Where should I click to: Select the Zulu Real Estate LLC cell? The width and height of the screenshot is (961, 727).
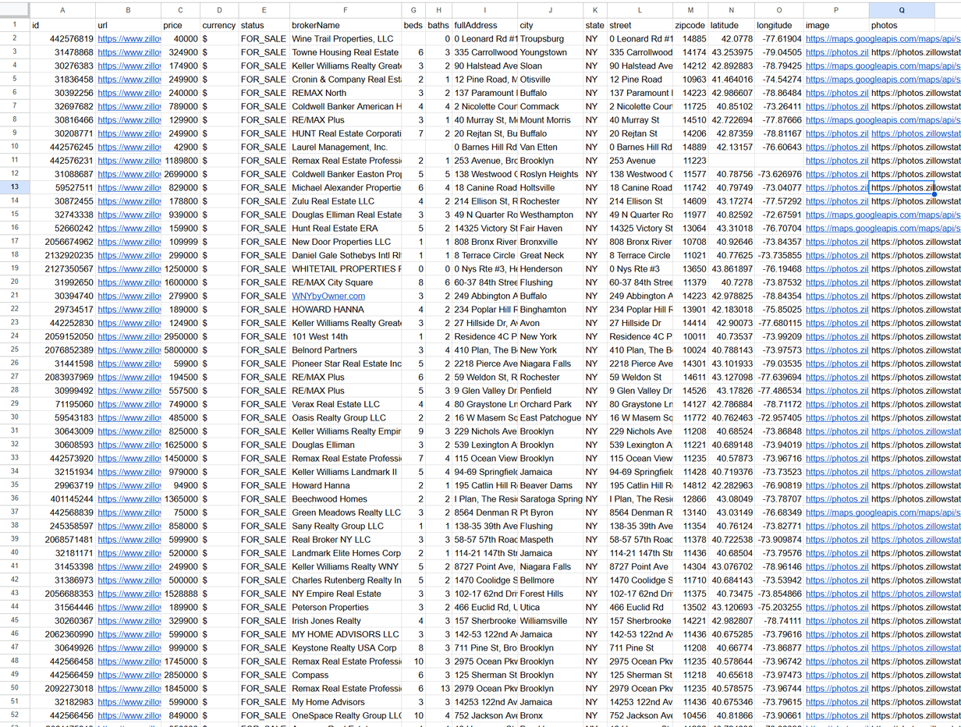coord(346,201)
